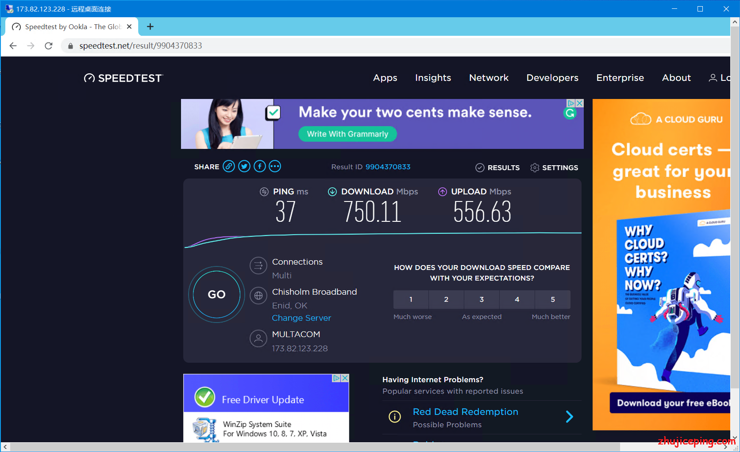Expand Red Dead Redemption chevron arrow
The image size is (740, 452).
tap(570, 417)
